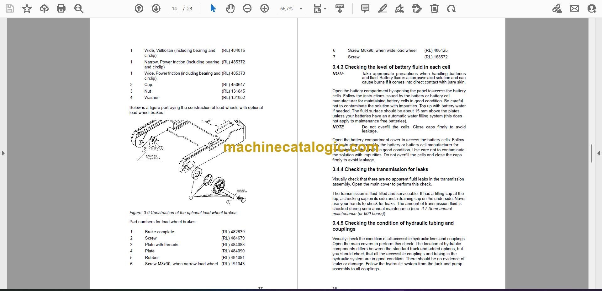The width and height of the screenshot is (602, 291).
Task: Expand the right tools pane arrow
Action: tap(598, 153)
